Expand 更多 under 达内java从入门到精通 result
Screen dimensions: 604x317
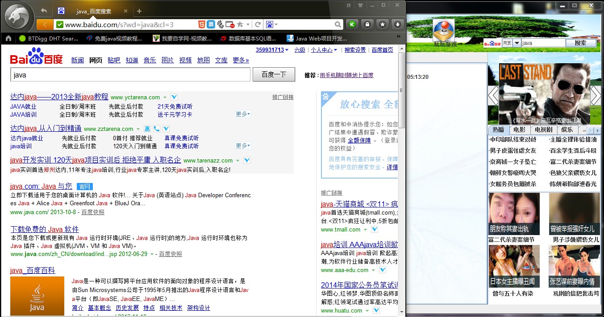[243, 146]
